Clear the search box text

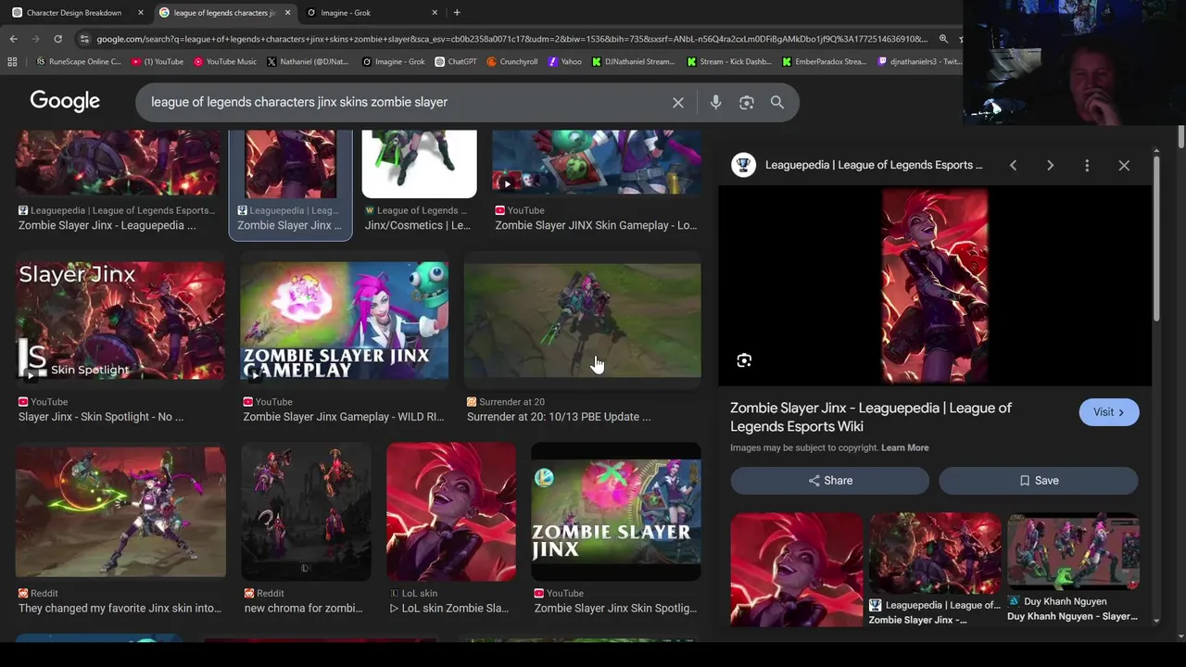[678, 103]
